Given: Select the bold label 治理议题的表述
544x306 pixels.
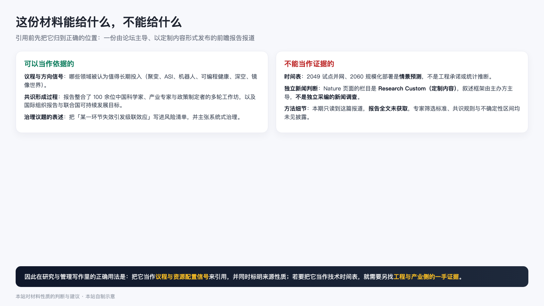Looking at the screenshot, I should [x=44, y=117].
